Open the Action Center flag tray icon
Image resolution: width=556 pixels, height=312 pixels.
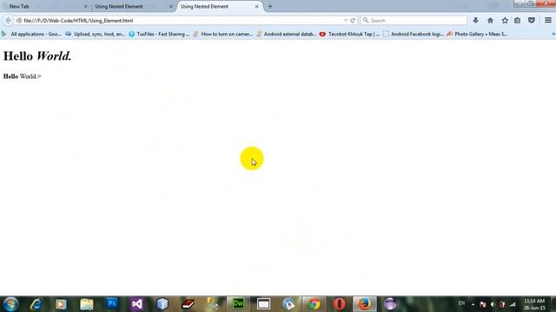click(483, 304)
